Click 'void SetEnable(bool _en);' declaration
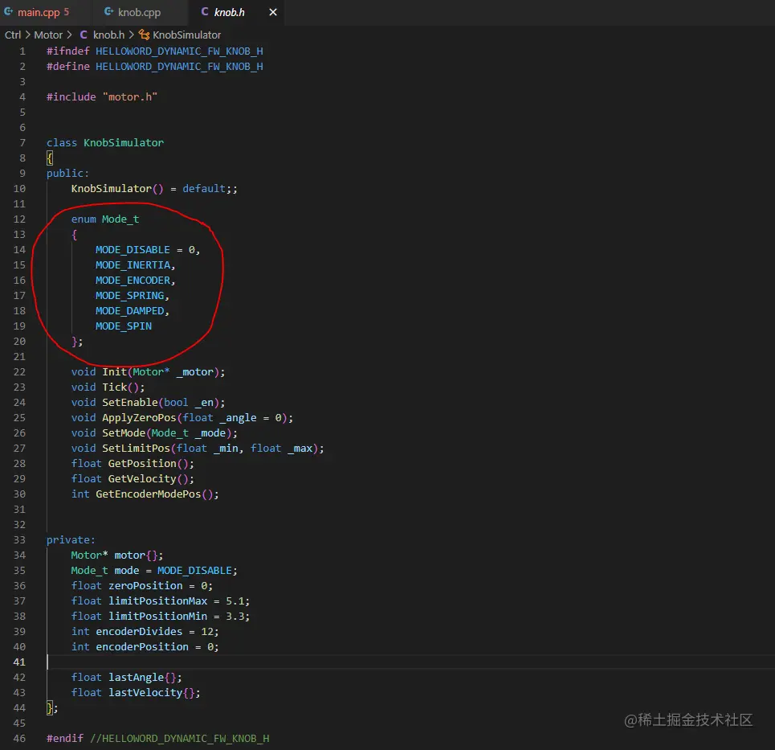 (148, 403)
